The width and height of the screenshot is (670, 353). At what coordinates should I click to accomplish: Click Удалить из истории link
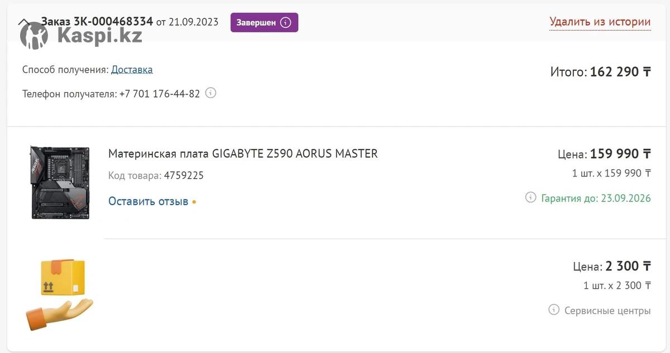tap(600, 22)
